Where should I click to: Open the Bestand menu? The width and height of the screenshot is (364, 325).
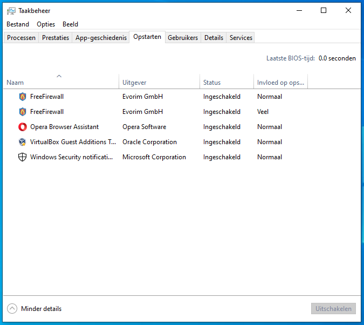click(x=18, y=24)
